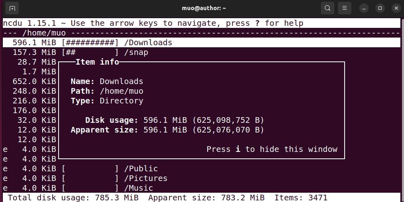Open the terminal search icon
The width and height of the screenshot is (404, 202).
pos(328,8)
